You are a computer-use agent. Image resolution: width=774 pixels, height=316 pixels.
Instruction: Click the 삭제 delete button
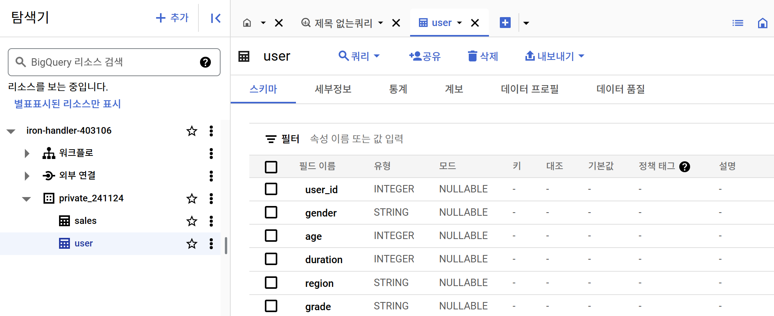click(483, 56)
